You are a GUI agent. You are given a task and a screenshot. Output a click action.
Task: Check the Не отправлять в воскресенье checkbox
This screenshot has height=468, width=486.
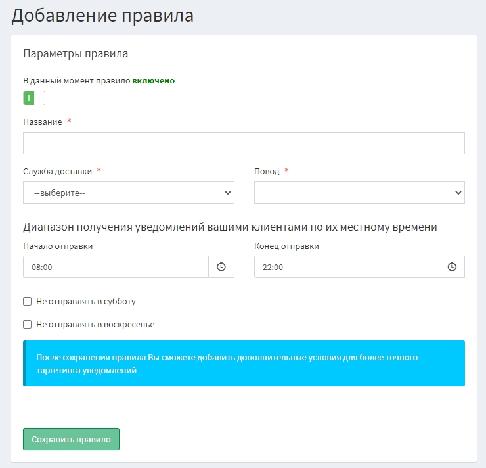(x=28, y=324)
